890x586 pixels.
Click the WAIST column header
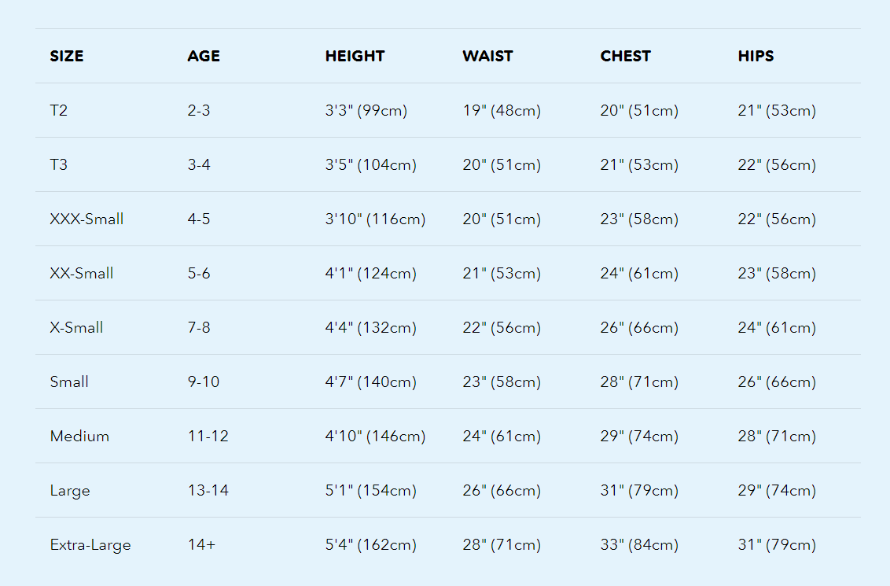[x=487, y=56]
